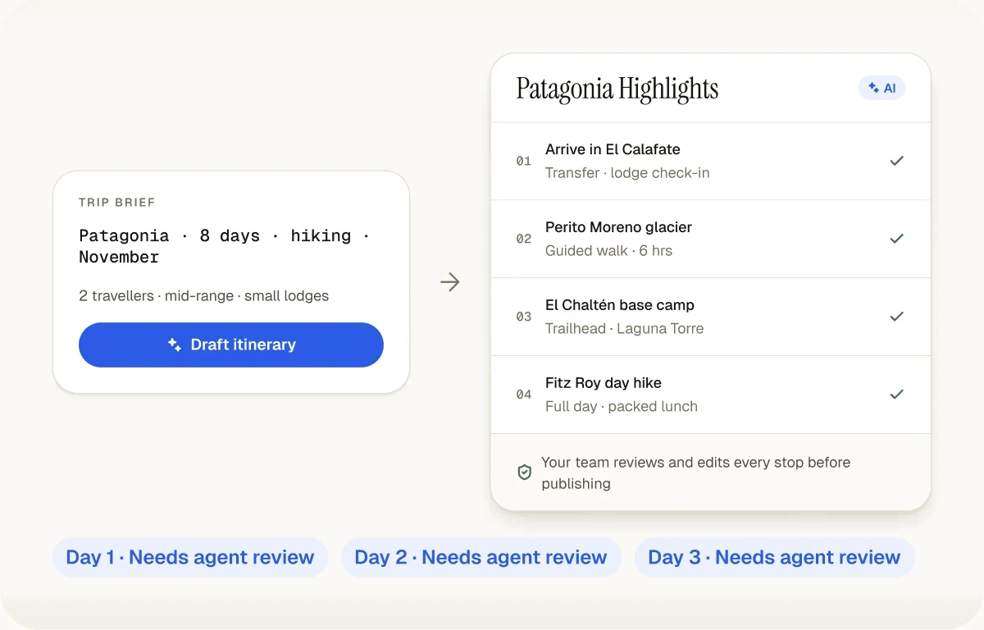Click the stop number 03
Image resolution: width=984 pixels, height=630 pixels.
[524, 317]
